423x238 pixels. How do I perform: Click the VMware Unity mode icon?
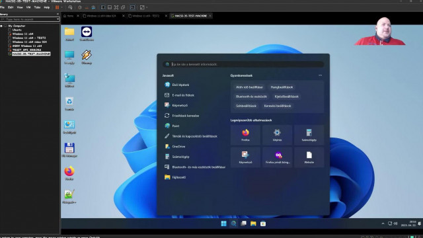pyautogui.click(x=123, y=7)
